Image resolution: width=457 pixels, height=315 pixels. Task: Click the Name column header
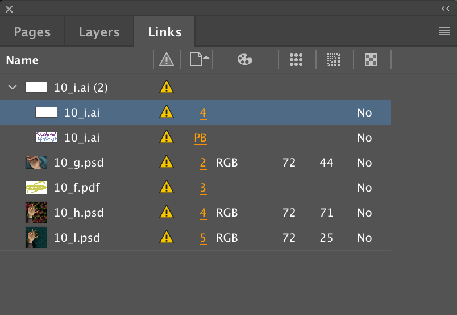point(22,60)
